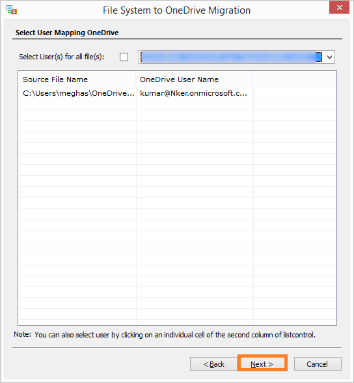Proceed with the Next button
Image resolution: width=354 pixels, height=383 pixels.
click(x=262, y=364)
